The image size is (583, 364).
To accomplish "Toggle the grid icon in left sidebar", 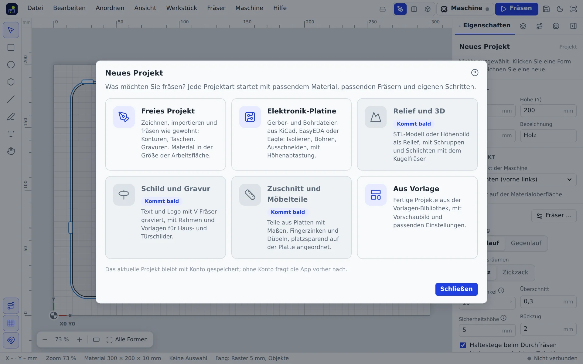I will pos(11,323).
